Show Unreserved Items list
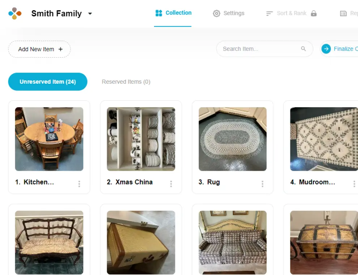358x275 pixels. (48, 82)
